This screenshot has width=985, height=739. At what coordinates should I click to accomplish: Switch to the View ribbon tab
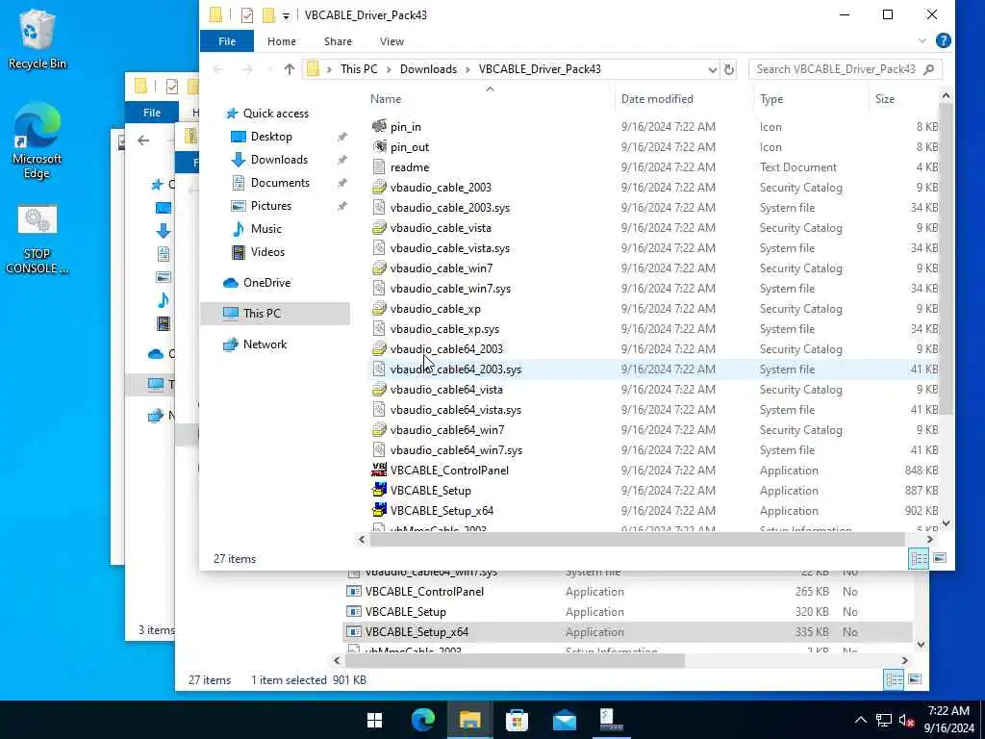pos(392,40)
